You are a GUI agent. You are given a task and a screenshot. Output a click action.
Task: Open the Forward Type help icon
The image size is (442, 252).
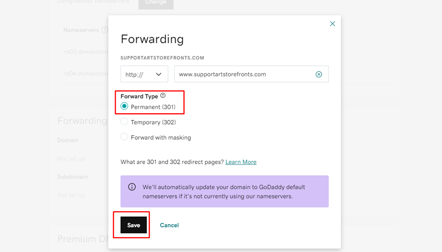point(163,96)
